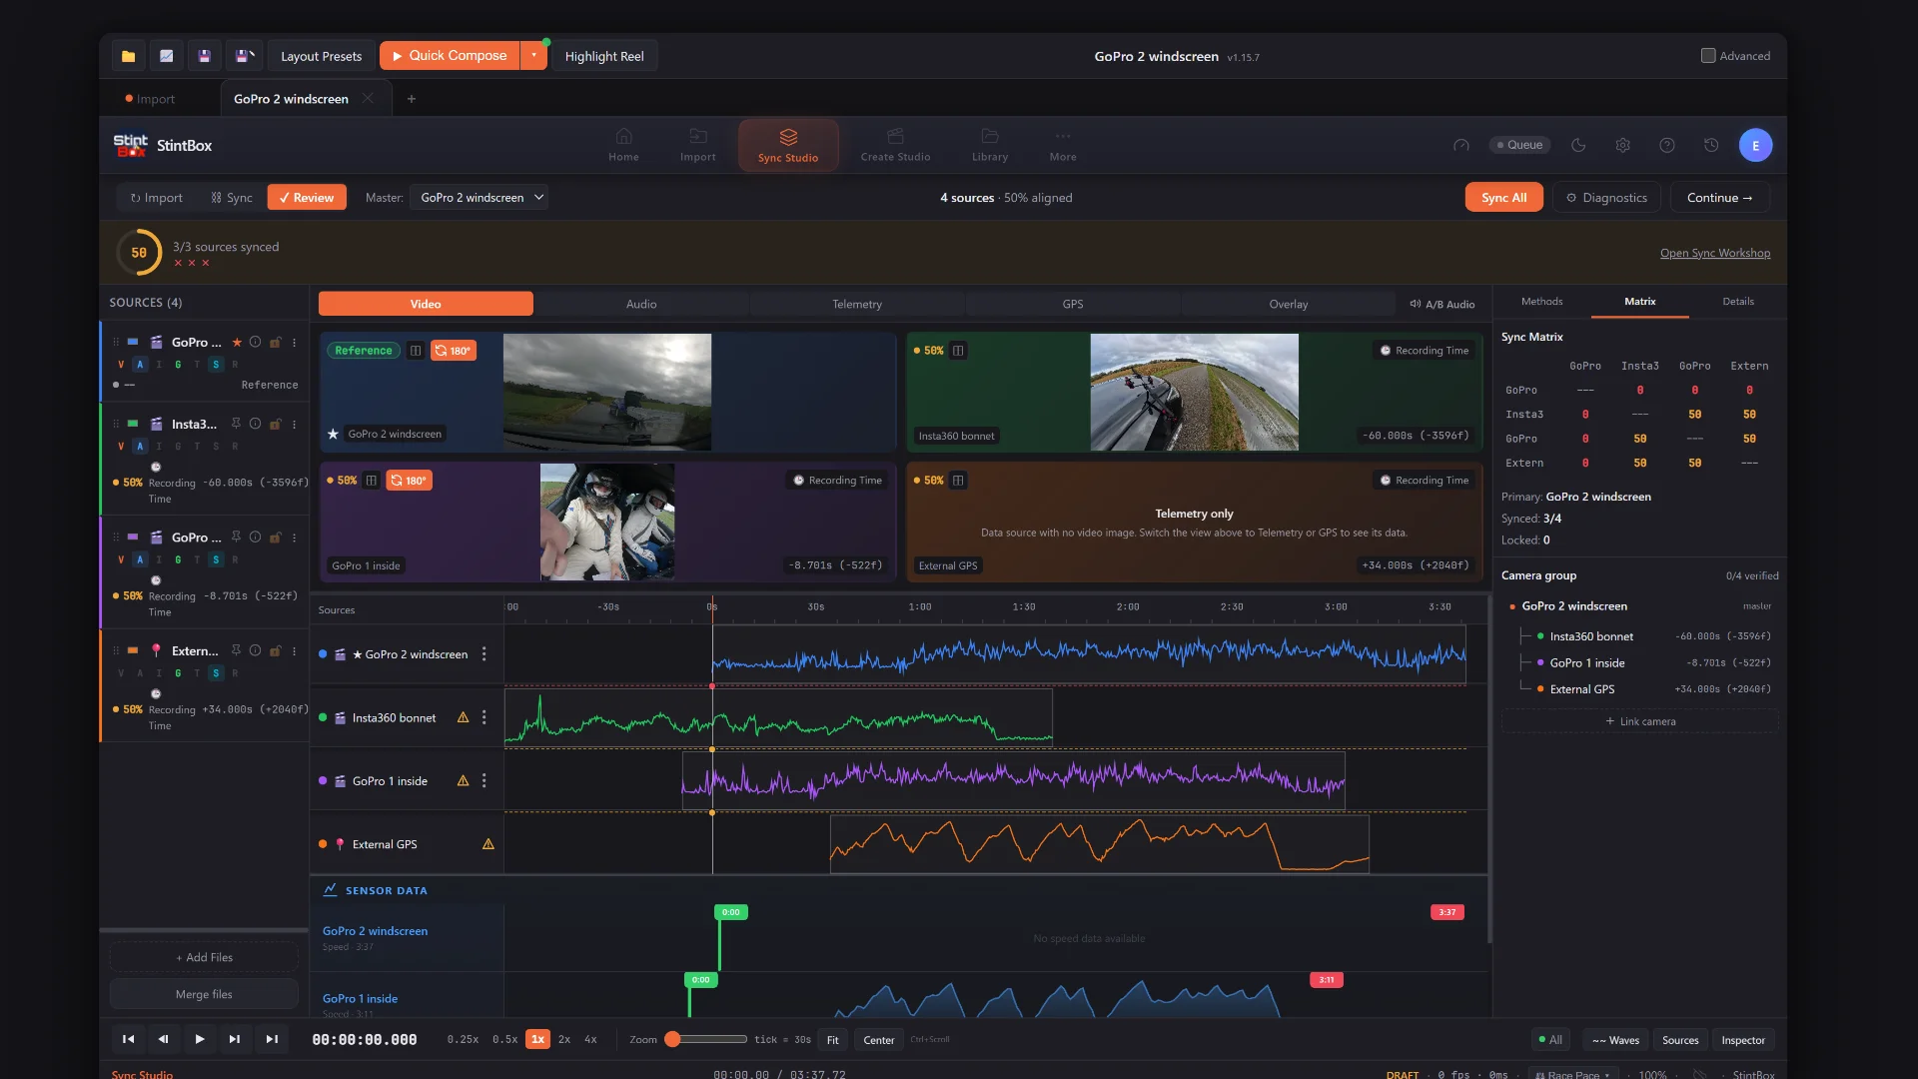Open Sync Workshop link

1714,253
